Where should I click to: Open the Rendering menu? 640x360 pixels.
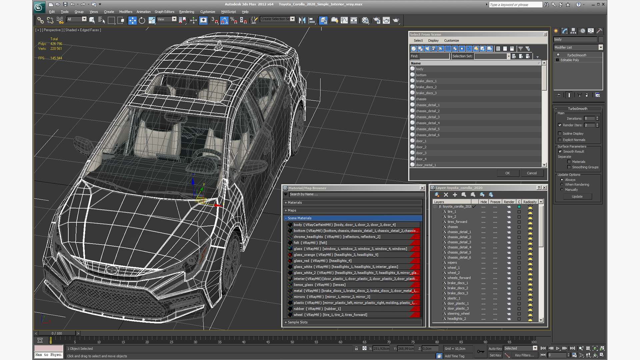[x=187, y=12]
